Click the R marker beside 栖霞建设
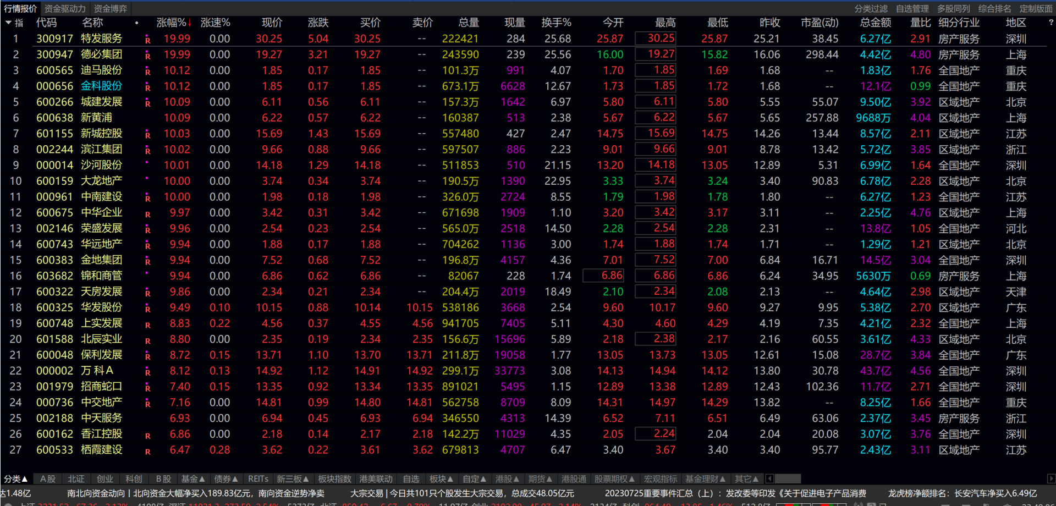Viewport: 1056px width, 506px height. [x=147, y=452]
